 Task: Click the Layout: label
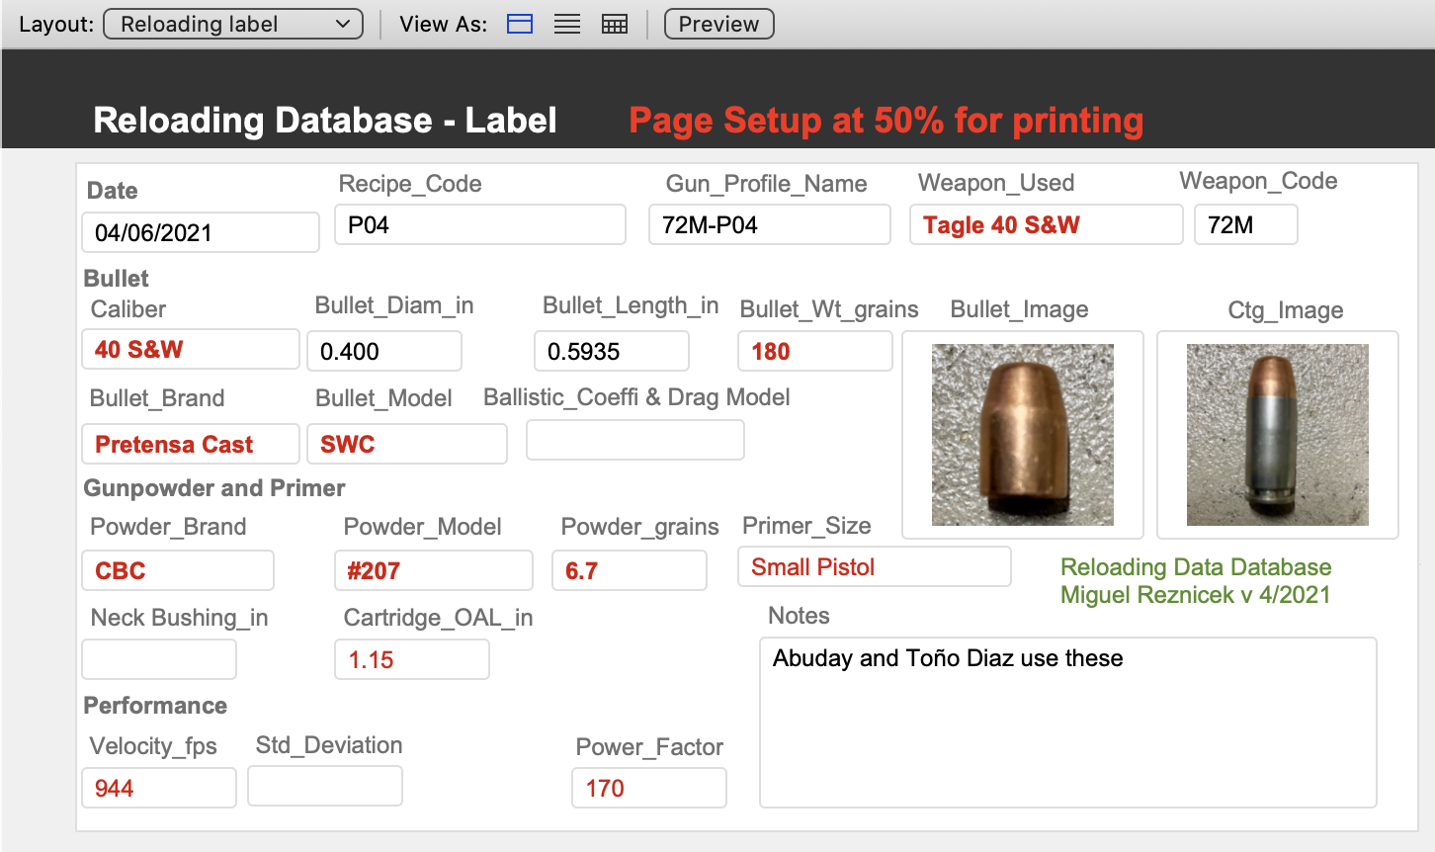pyautogui.click(x=56, y=24)
